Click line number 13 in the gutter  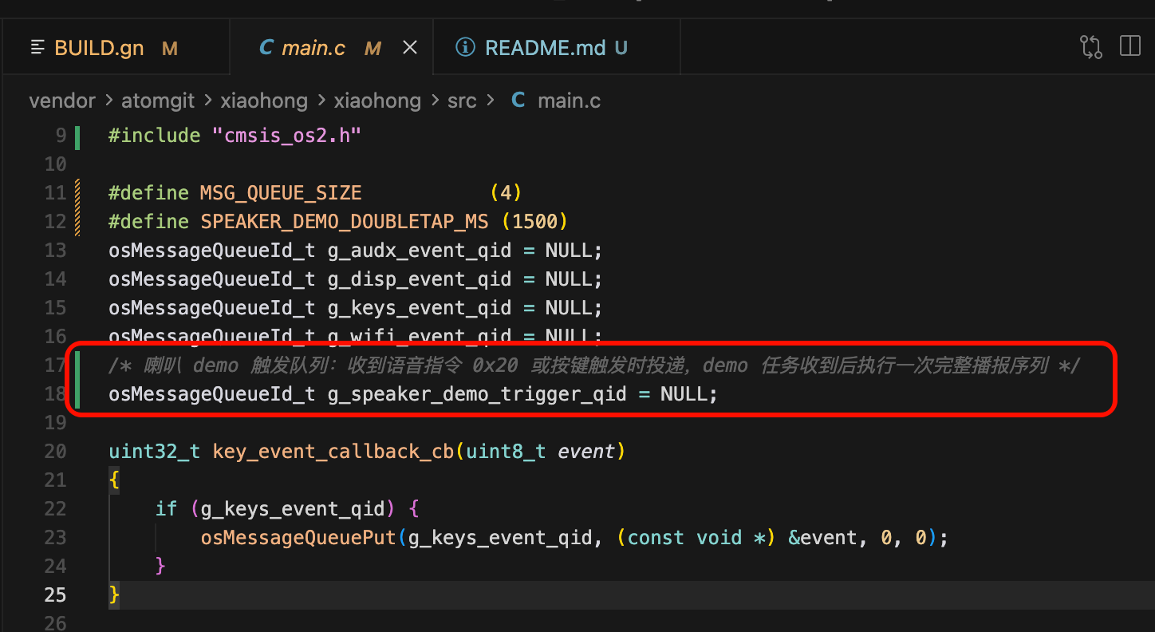[x=55, y=251]
